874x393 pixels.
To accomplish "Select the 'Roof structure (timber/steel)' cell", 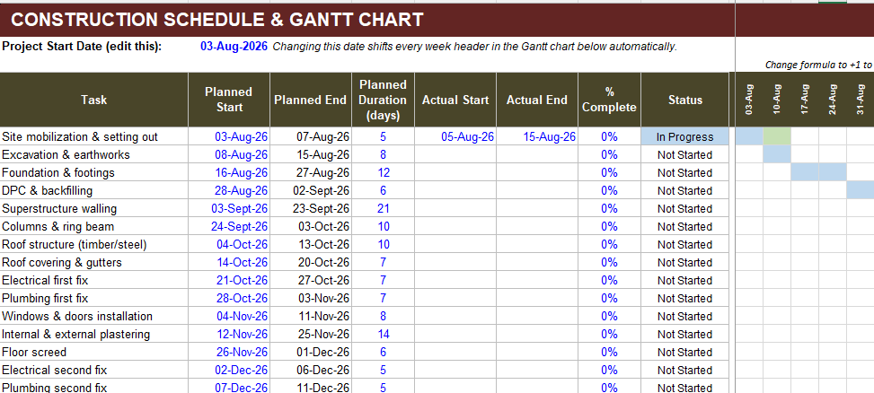I will pos(94,244).
